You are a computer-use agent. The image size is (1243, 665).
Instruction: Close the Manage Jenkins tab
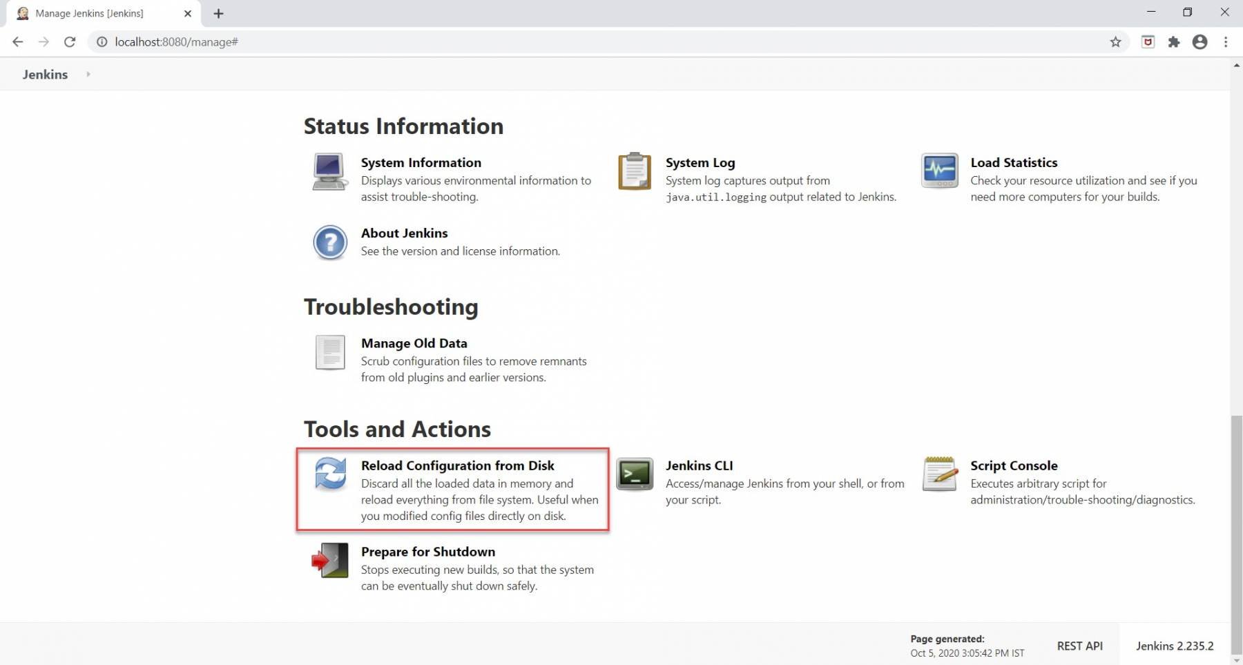tap(188, 13)
